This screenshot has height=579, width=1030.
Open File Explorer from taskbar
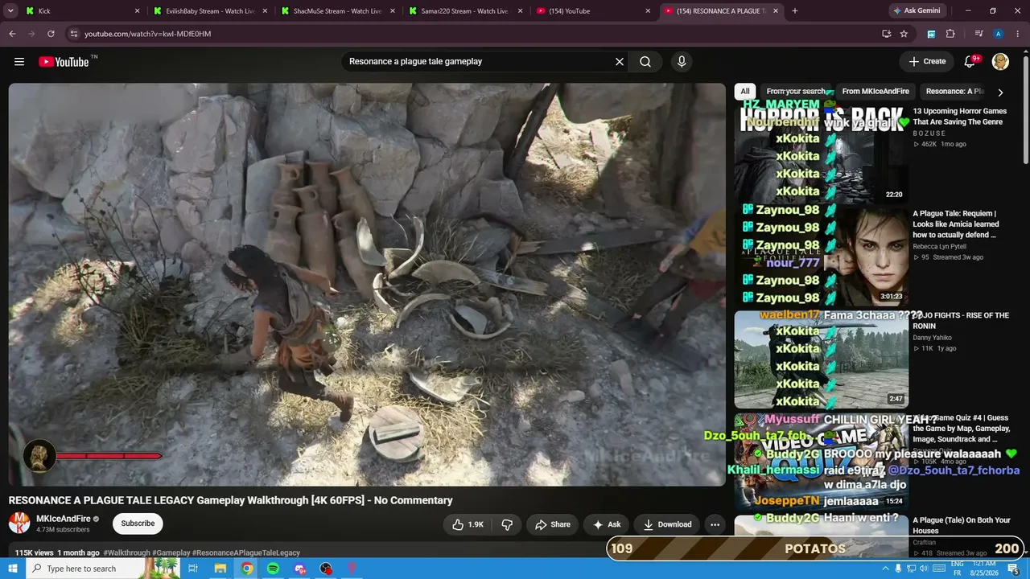click(220, 569)
